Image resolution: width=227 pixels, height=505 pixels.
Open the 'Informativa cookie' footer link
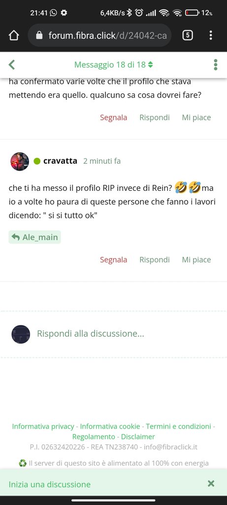point(110,427)
